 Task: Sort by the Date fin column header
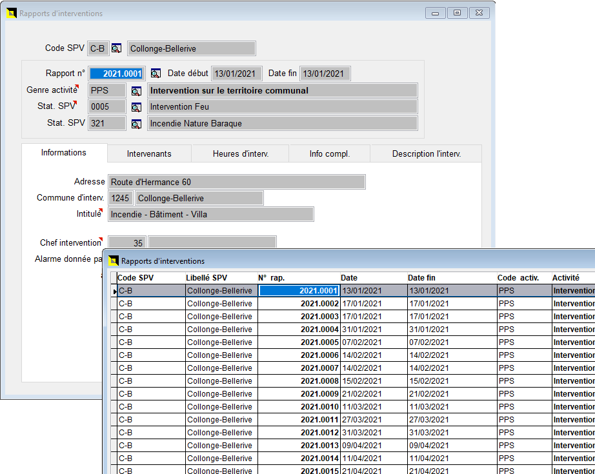(421, 278)
